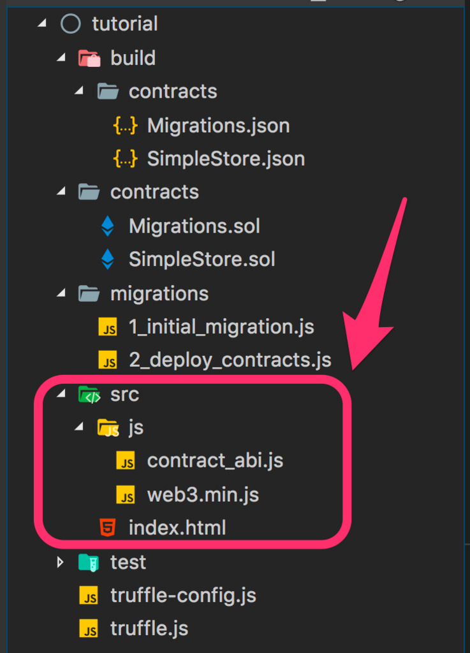Click the JSON braces icon beside SimpleStore.json
Image resolution: width=470 pixels, height=653 pixels.
(x=125, y=159)
